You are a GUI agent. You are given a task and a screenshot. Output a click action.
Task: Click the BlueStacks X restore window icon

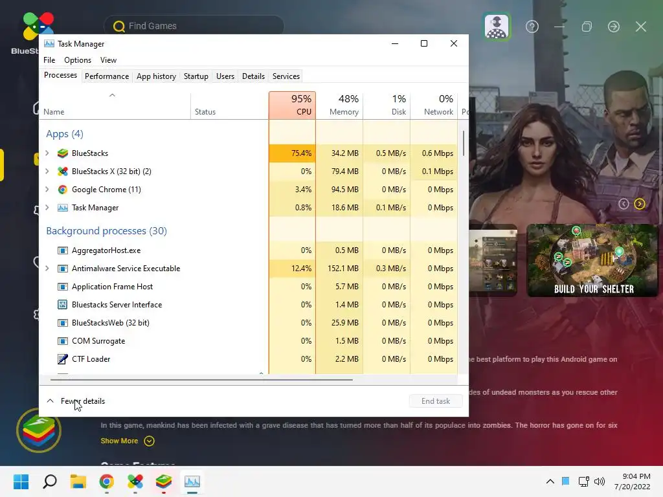pos(587,27)
